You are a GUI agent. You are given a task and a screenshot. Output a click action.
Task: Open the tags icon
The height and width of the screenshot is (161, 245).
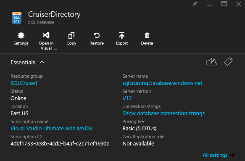tap(228, 62)
